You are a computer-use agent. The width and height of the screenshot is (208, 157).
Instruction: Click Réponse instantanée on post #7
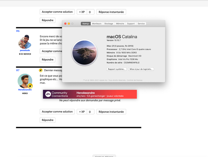click(x=111, y=112)
